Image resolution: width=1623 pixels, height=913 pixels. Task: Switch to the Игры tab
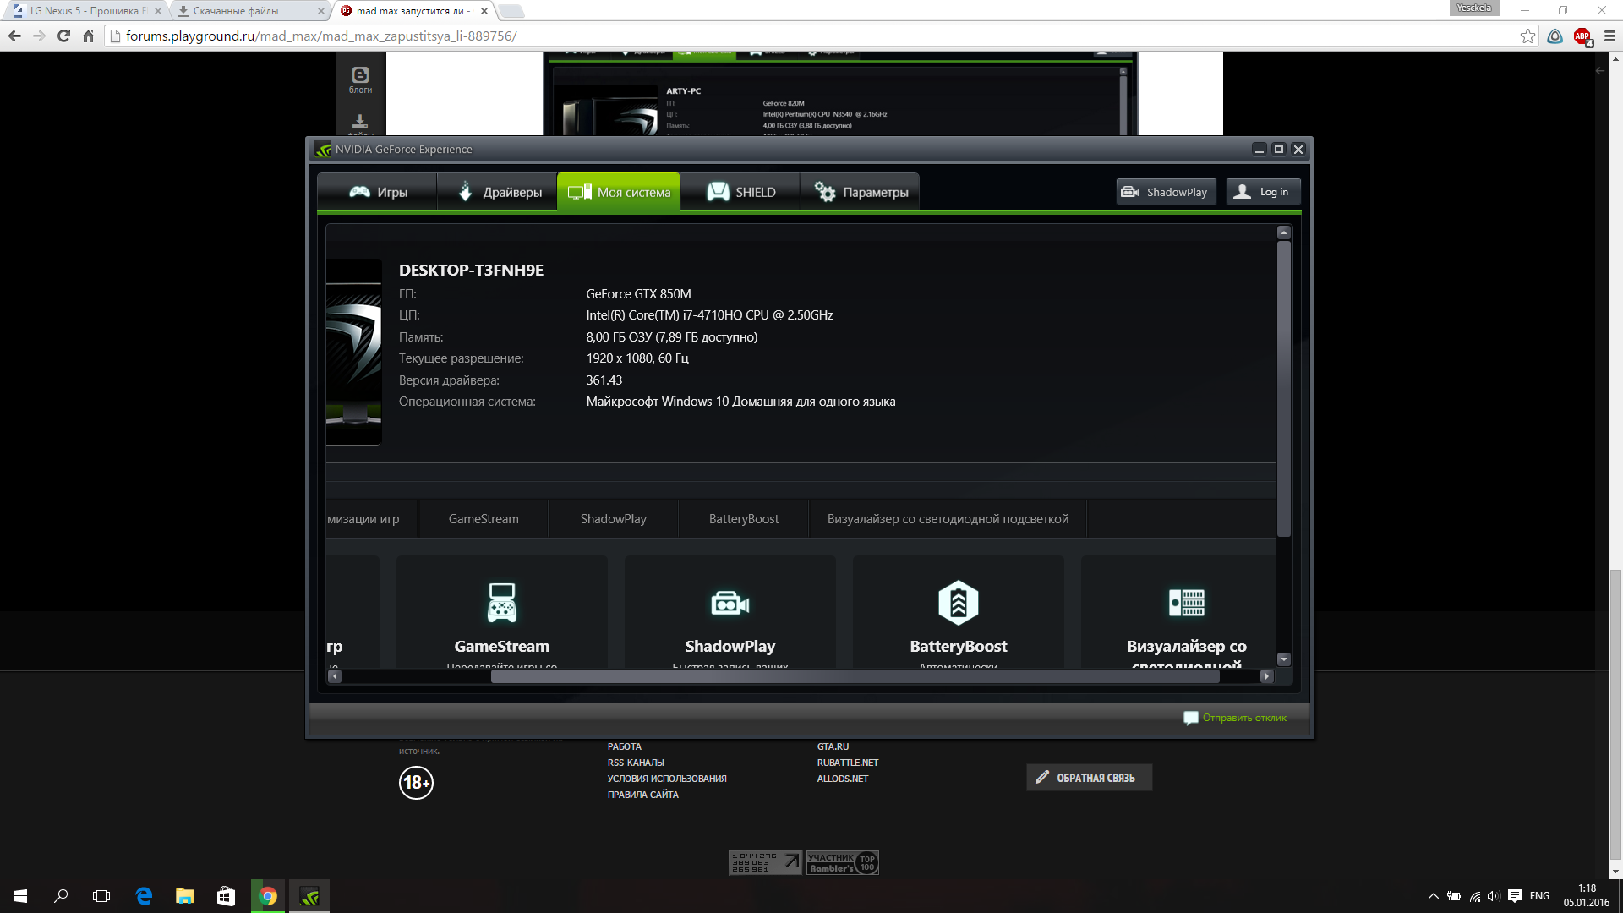pyautogui.click(x=378, y=192)
